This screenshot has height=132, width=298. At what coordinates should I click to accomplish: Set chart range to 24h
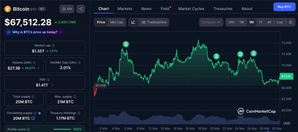[x=231, y=22]
